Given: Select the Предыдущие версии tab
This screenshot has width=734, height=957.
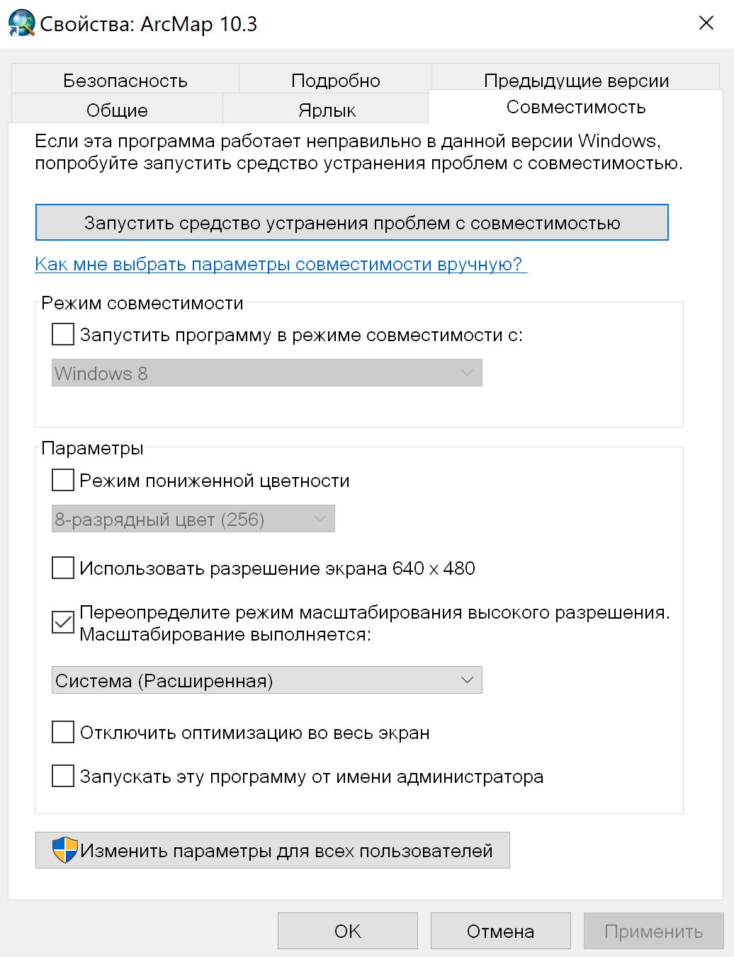Looking at the screenshot, I should (575, 80).
